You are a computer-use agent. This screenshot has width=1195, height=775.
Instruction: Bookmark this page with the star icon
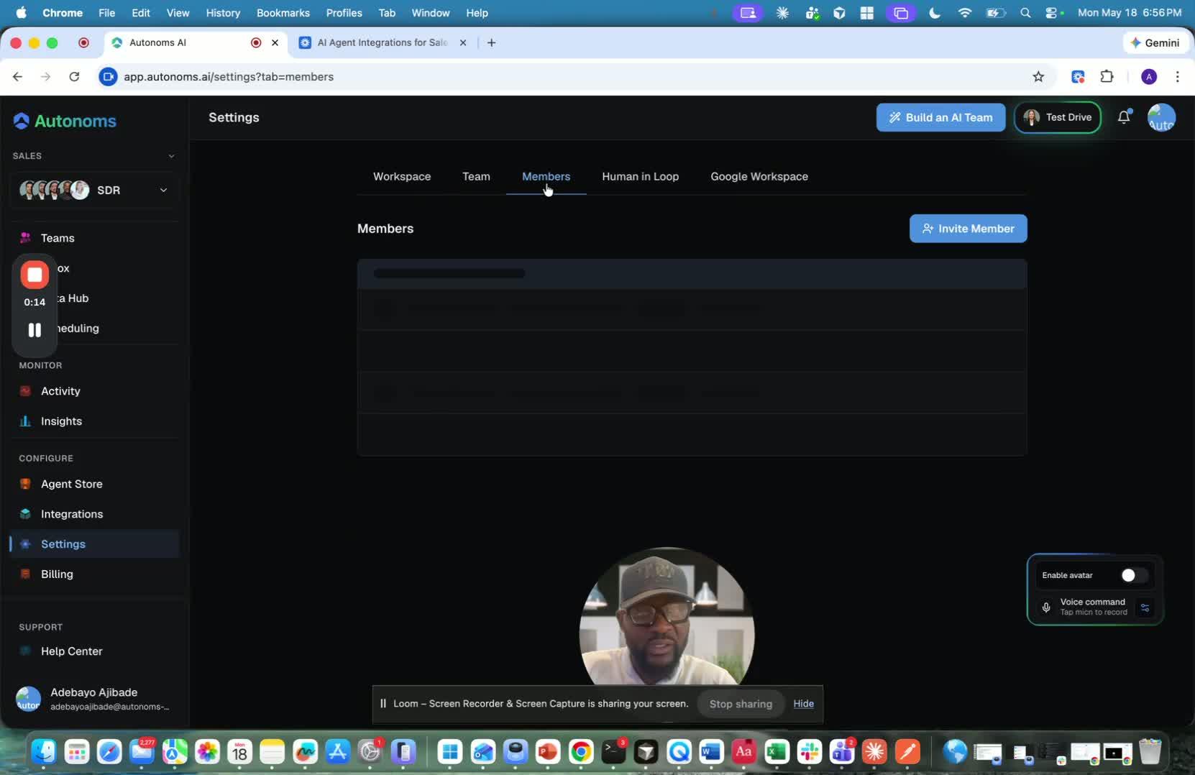1038,77
